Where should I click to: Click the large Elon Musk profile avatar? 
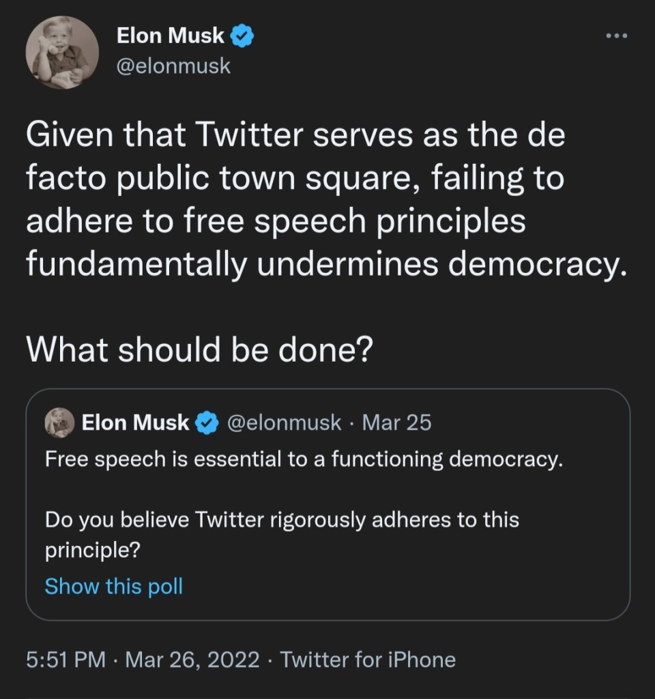62,53
